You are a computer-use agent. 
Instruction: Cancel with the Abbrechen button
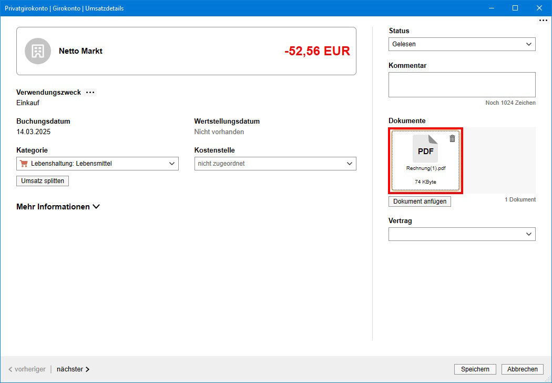coord(523,369)
